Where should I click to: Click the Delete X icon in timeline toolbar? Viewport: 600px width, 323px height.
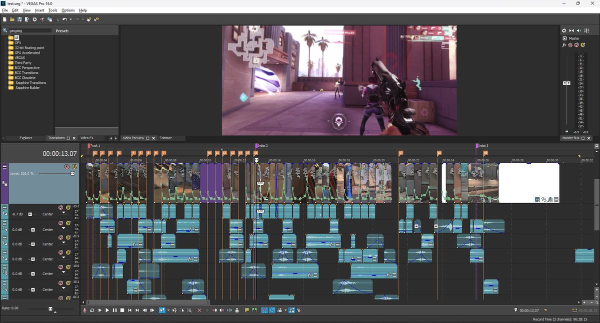tap(199, 311)
